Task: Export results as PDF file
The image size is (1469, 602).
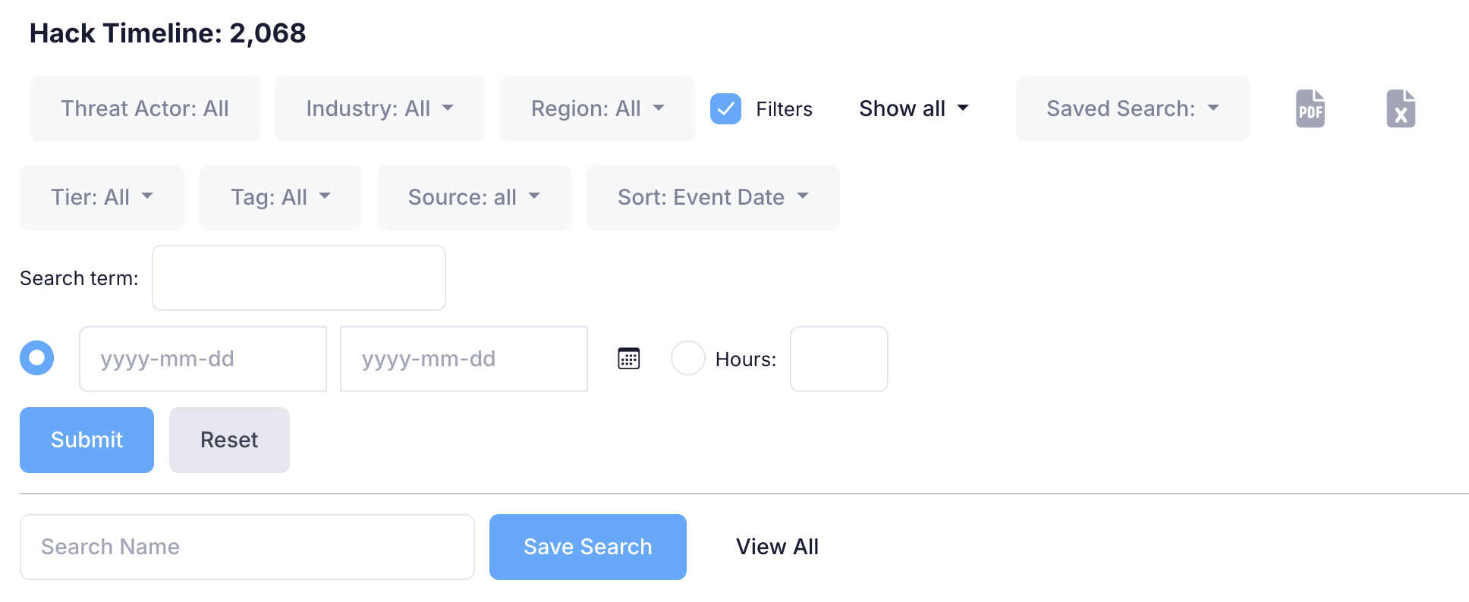Action: coord(1310,108)
